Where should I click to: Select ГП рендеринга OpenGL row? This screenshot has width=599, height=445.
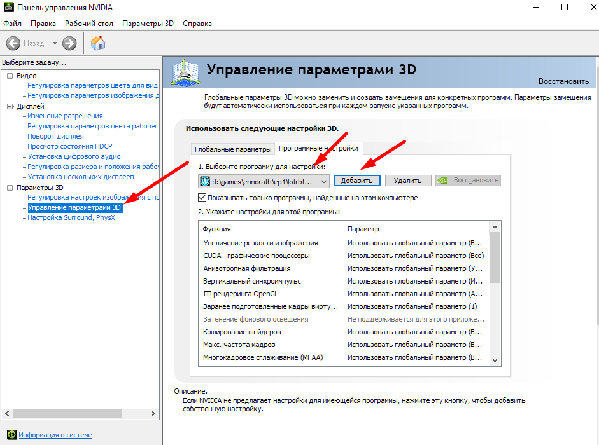point(344,294)
